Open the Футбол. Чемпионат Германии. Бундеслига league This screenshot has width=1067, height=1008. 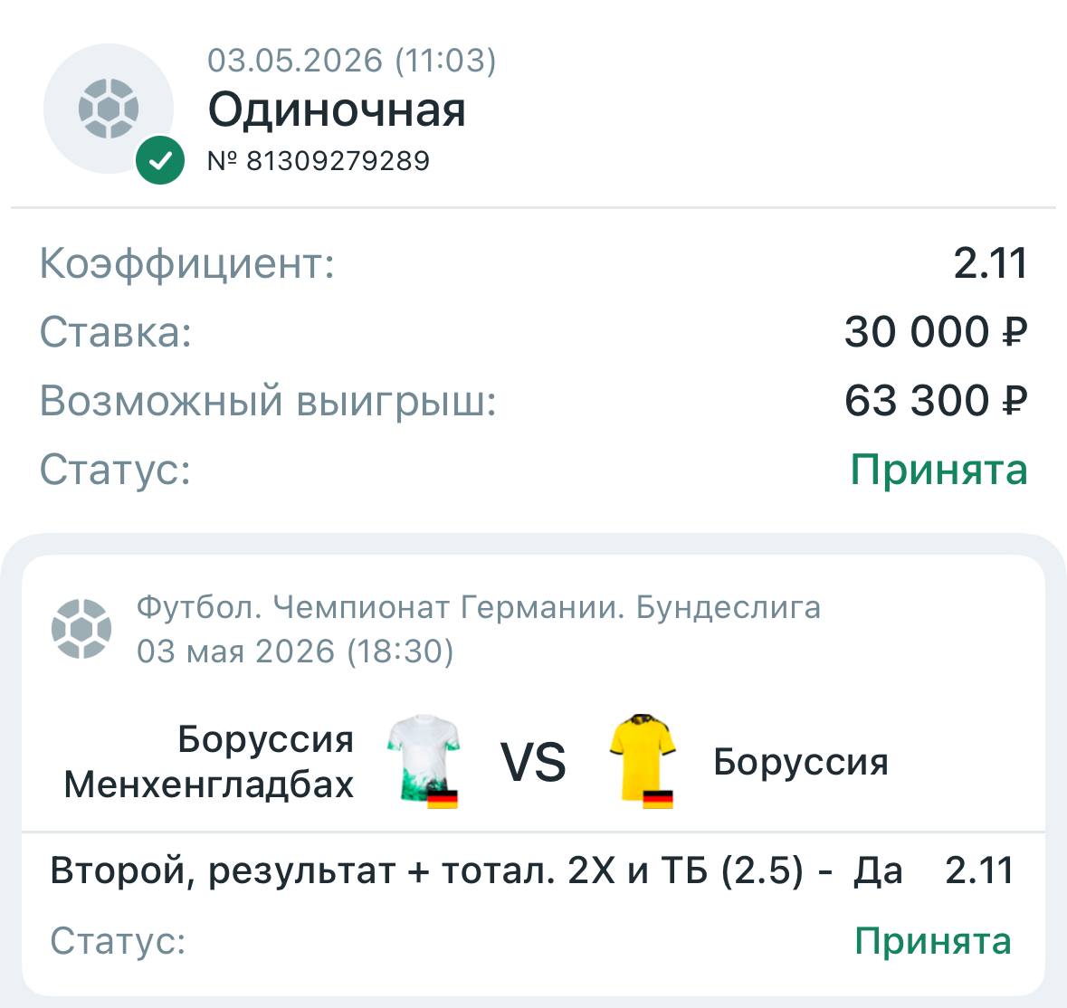tap(479, 607)
